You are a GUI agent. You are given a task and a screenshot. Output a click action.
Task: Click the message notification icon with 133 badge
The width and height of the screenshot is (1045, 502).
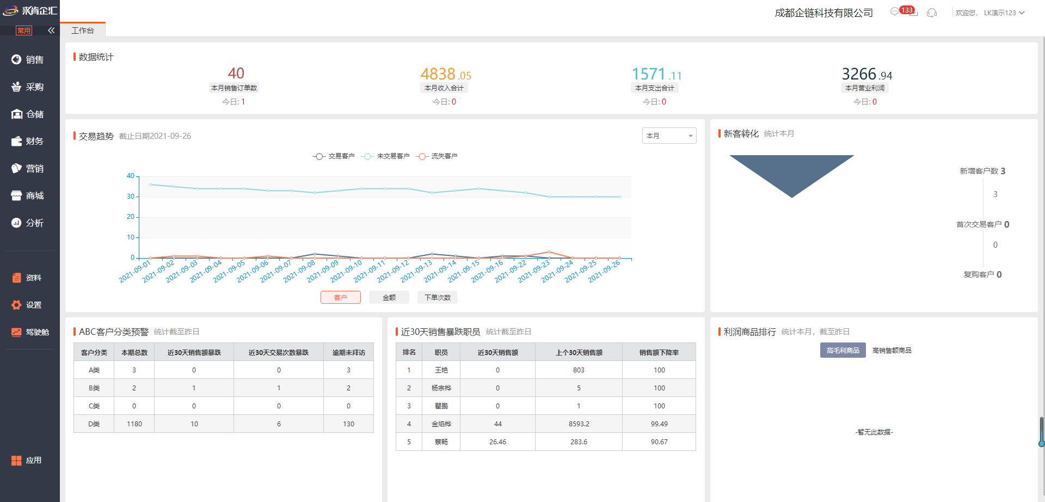895,12
